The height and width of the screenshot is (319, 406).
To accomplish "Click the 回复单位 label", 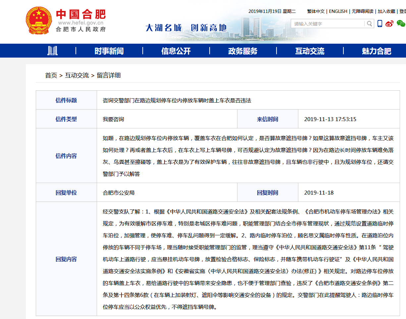I will pyautogui.click(x=66, y=193).
